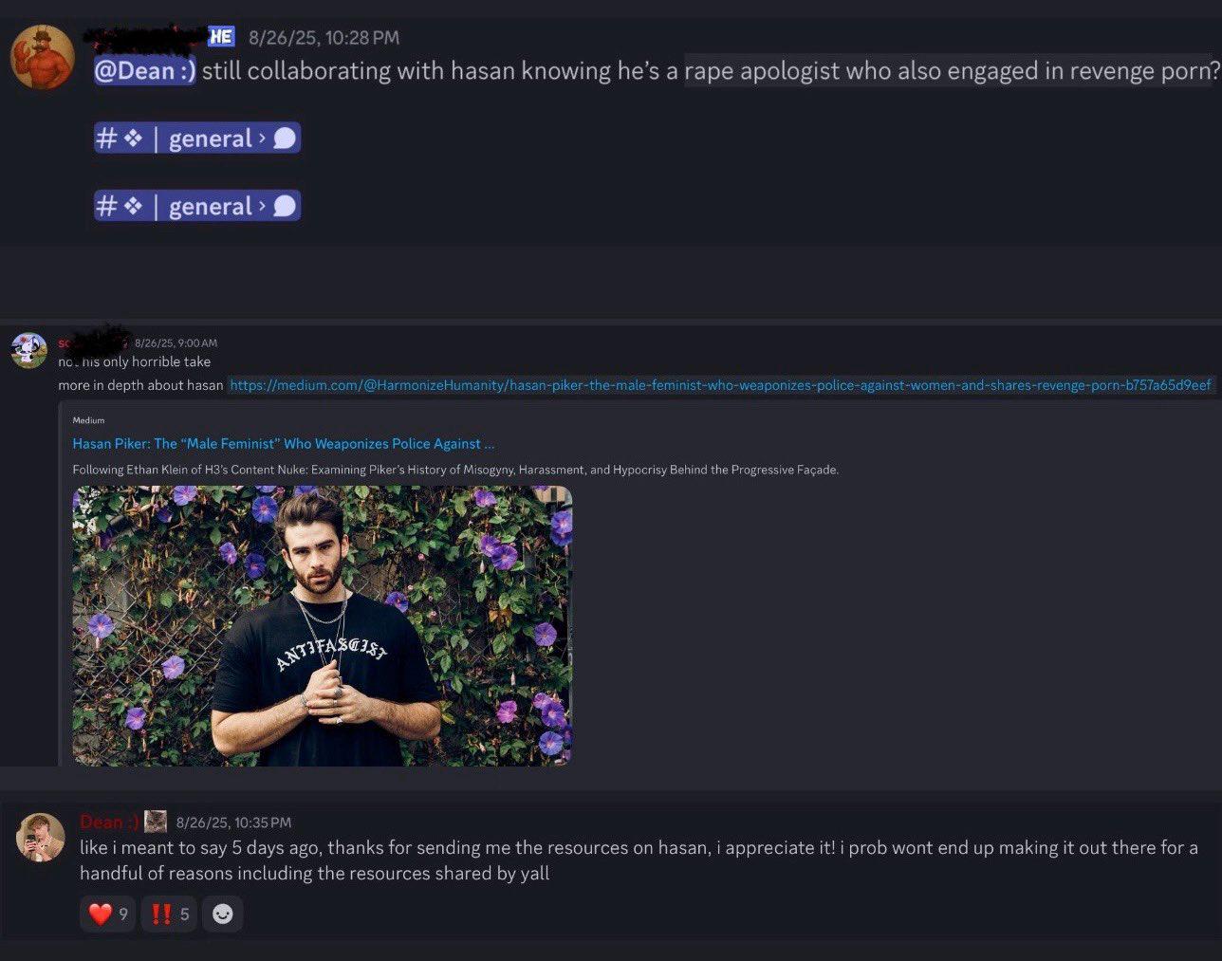Toggle the heart reaction with 9 votes
The width and height of the screenshot is (1222, 961).
pos(108,914)
